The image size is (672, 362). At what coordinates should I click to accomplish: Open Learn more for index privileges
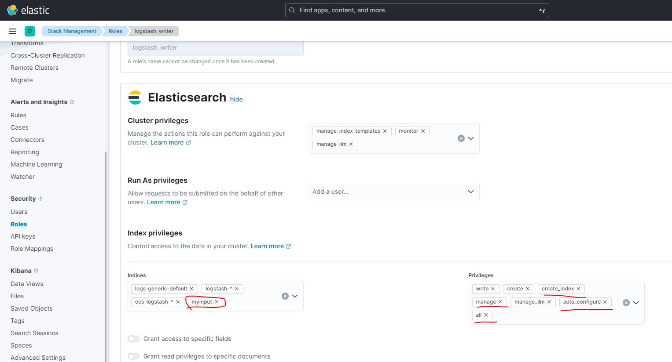271,246
